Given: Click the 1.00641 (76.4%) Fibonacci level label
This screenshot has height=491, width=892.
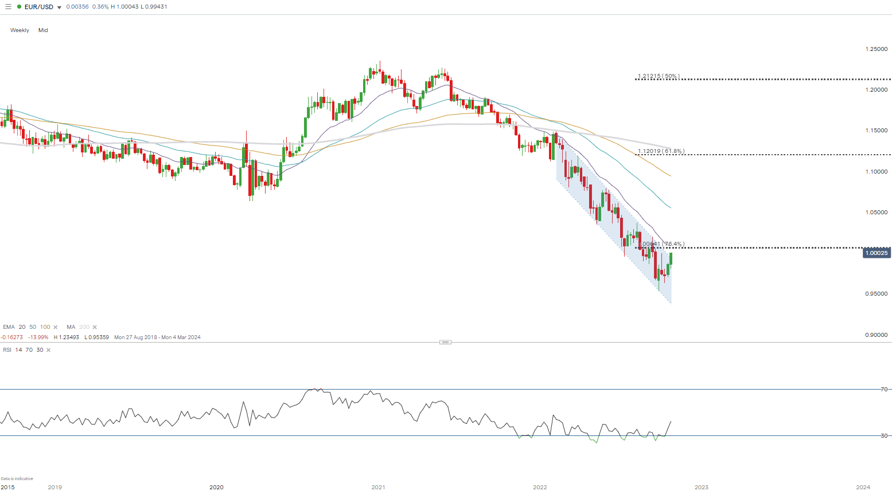Looking at the screenshot, I should coord(661,244).
